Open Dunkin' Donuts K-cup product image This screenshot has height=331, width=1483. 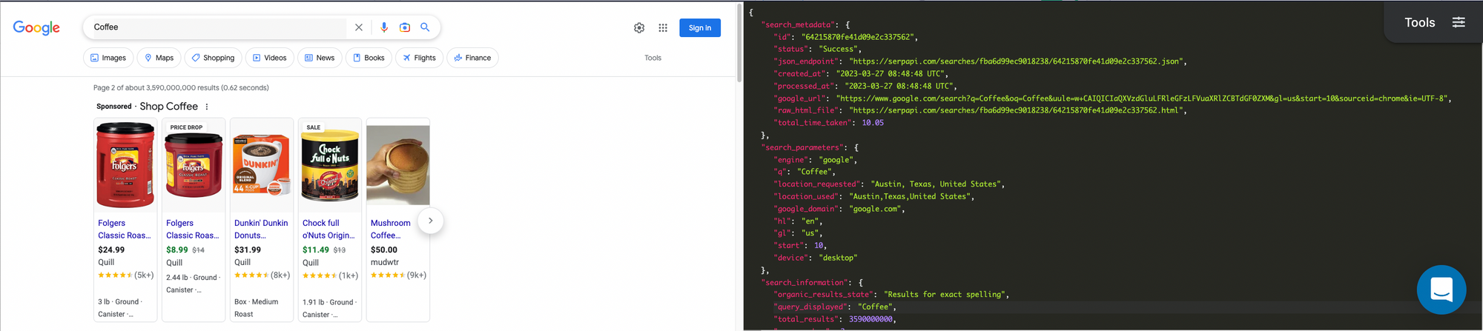[262, 164]
